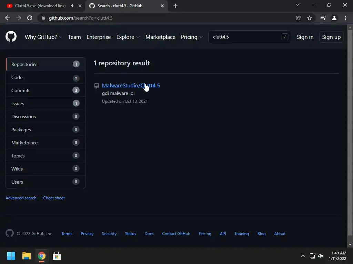
Task: Click the Chrome icon in the taskbar
Action: click(x=41, y=256)
